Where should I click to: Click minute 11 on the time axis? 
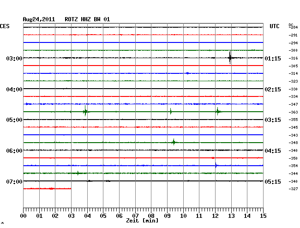tap(199, 216)
